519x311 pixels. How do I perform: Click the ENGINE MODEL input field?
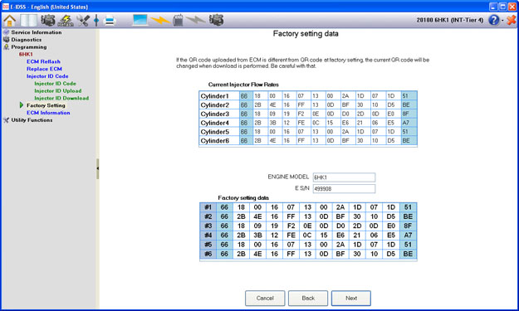coord(344,177)
